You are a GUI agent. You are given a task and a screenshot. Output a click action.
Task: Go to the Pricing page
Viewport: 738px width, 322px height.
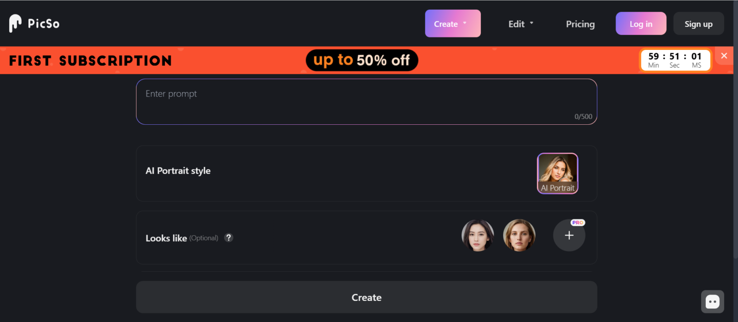pyautogui.click(x=580, y=24)
